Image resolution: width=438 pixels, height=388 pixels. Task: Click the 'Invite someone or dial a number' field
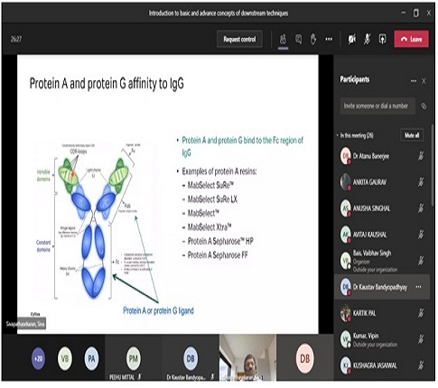pyautogui.click(x=377, y=106)
